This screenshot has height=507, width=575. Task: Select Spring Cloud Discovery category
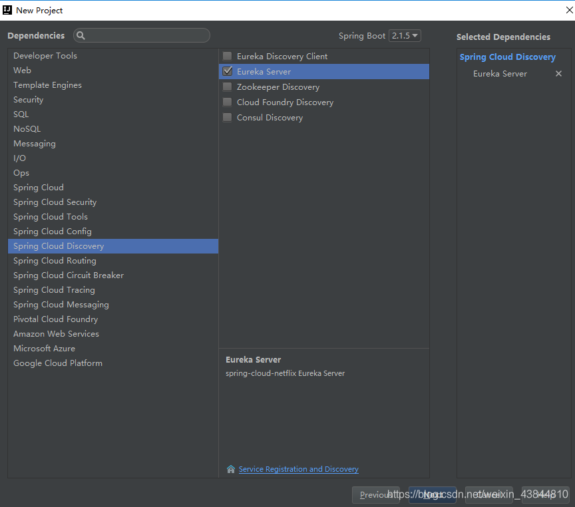point(113,246)
